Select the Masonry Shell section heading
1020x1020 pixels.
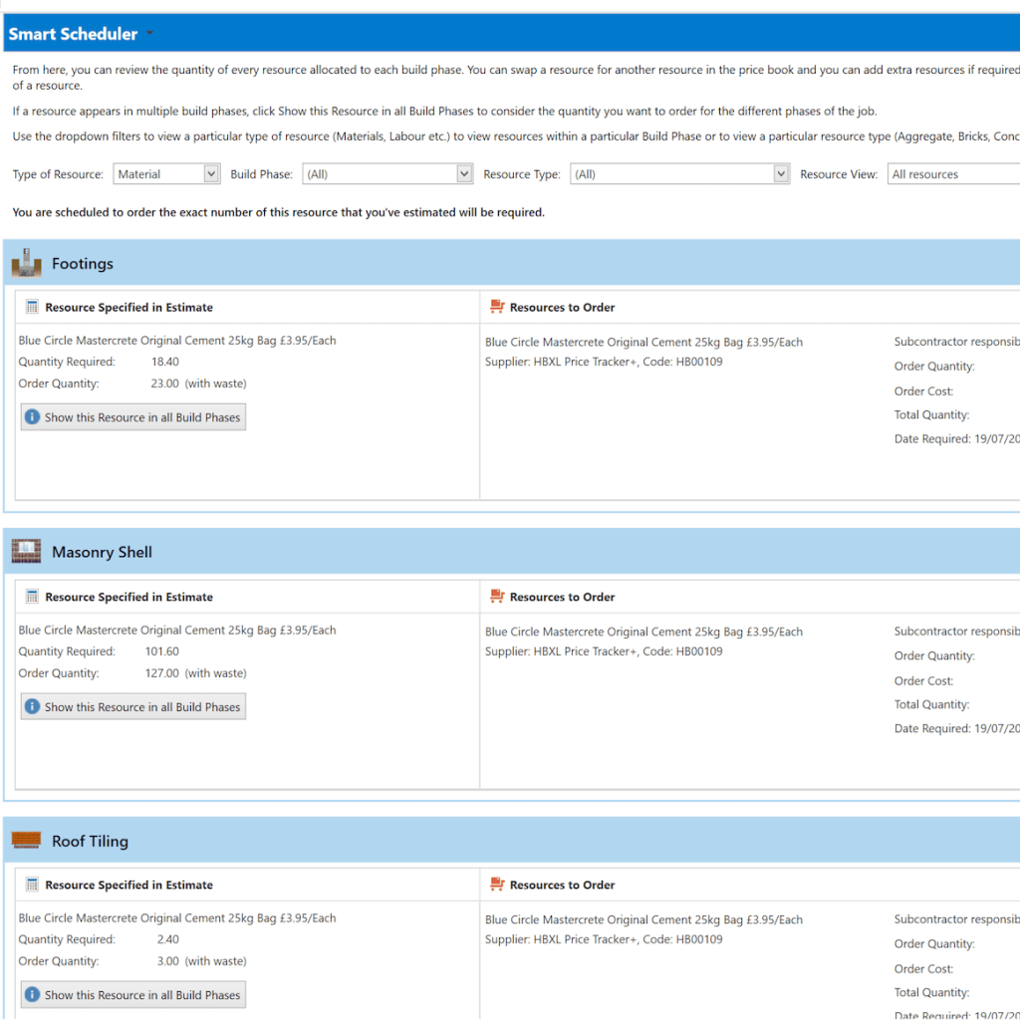pyautogui.click(x=103, y=552)
